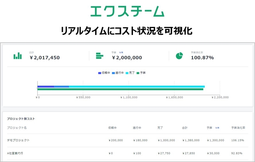Click the プロジェクト名 column header
The image size is (255, 162).
(17, 128)
